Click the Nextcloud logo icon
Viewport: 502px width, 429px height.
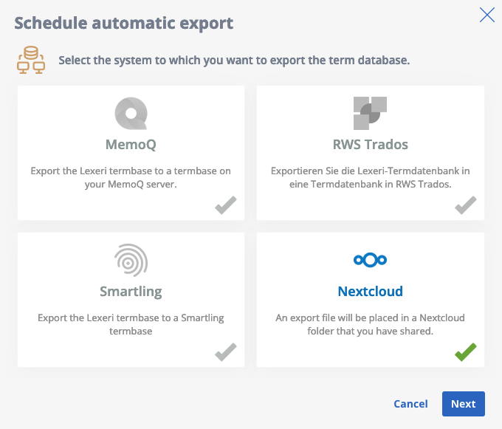point(370,260)
